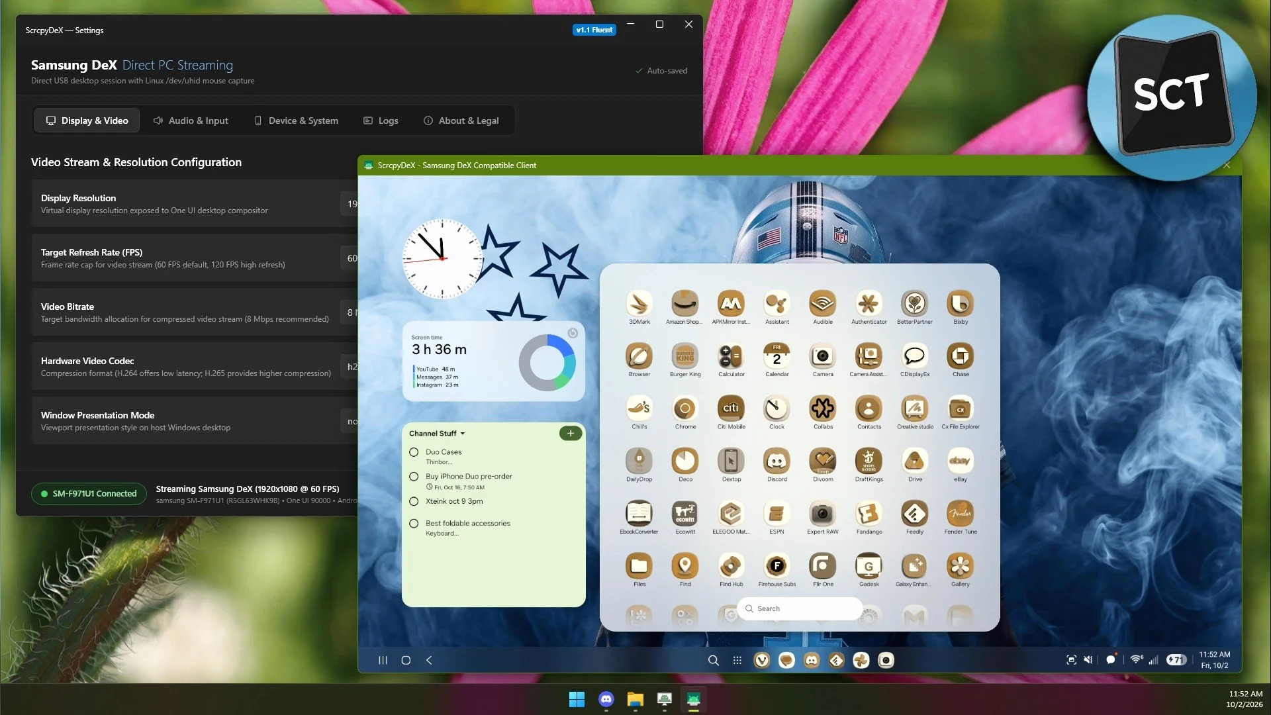Switch to Audio & Input tab
The width and height of the screenshot is (1271, 715).
191,120
